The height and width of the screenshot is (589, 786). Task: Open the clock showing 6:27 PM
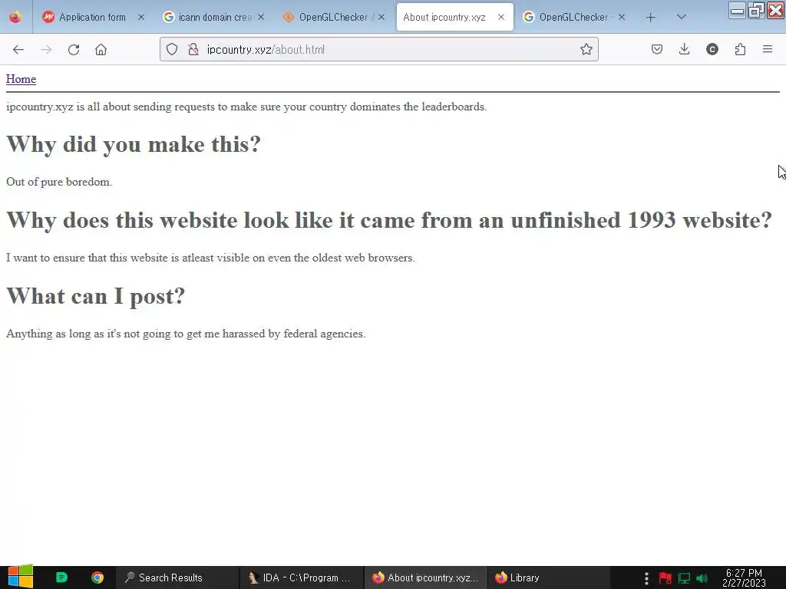point(744,578)
